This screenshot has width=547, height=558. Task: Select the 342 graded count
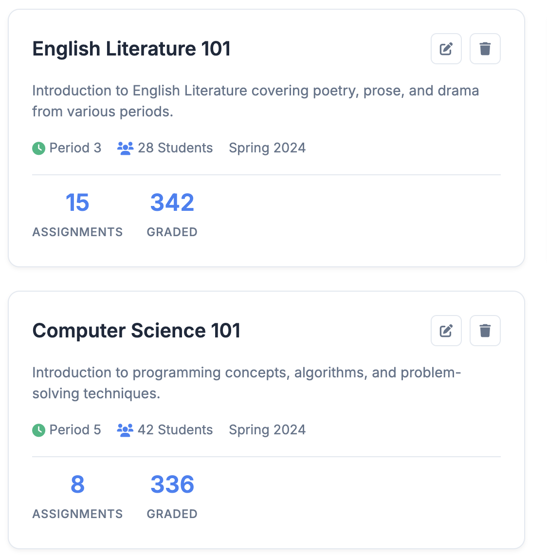pyautogui.click(x=172, y=203)
